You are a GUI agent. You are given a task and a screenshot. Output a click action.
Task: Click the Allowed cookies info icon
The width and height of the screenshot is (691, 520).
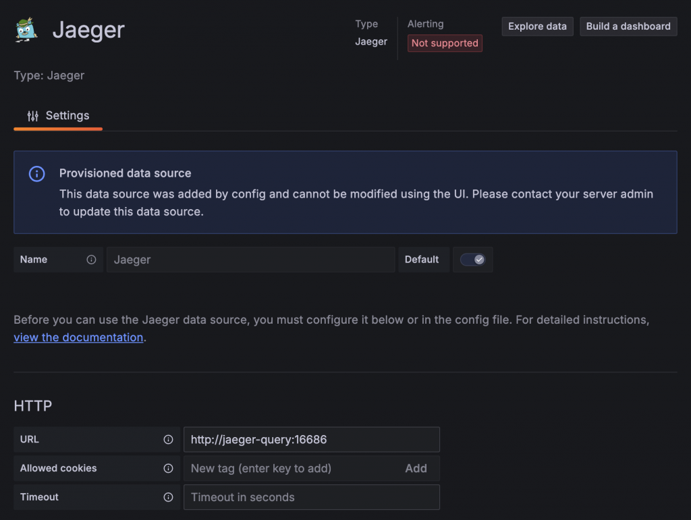point(168,469)
